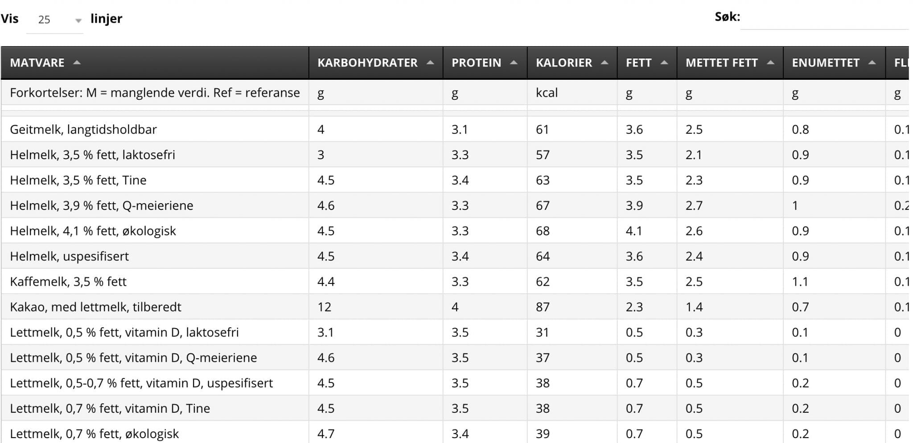Select Helmelk, 3,5 % fett, Tine row
The width and height of the screenshot is (913, 443).
pyautogui.click(x=455, y=180)
